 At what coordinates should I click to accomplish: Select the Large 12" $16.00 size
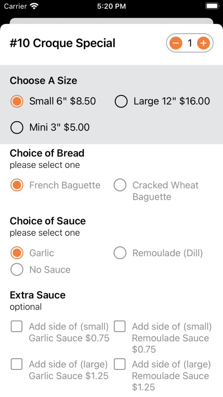click(x=121, y=101)
